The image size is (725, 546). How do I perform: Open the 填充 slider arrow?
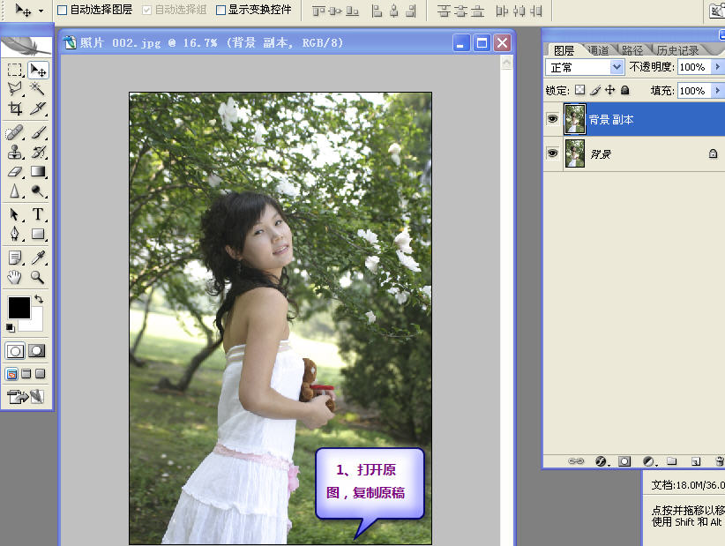pyautogui.click(x=717, y=90)
